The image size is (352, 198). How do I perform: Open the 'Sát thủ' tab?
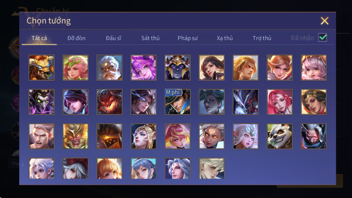click(x=150, y=38)
